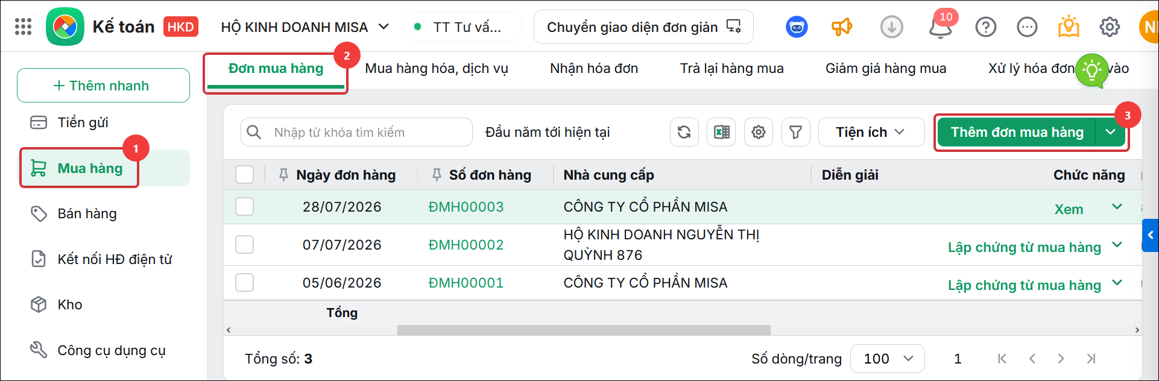Viewport: 1159px width, 381px height.
Task: Open the chatbot assistant icon
Action: pos(797,27)
